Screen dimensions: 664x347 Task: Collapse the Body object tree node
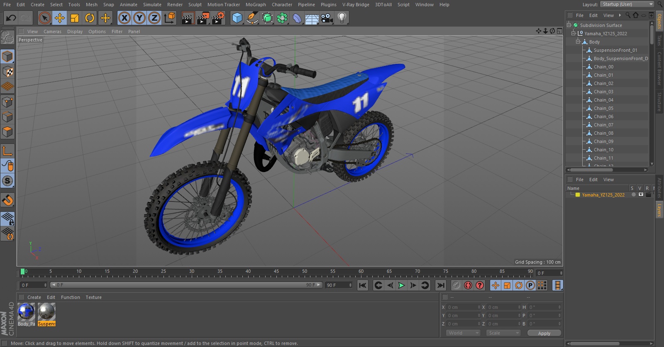click(x=578, y=41)
